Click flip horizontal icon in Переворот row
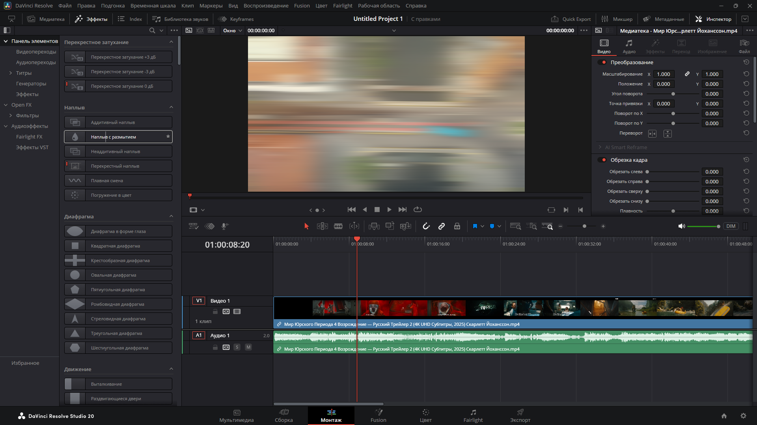The image size is (757, 425). [653, 134]
